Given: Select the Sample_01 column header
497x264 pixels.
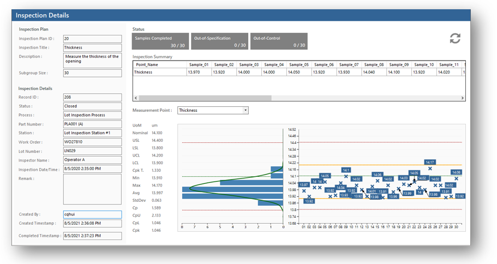Looking at the screenshot, I should (198, 64).
